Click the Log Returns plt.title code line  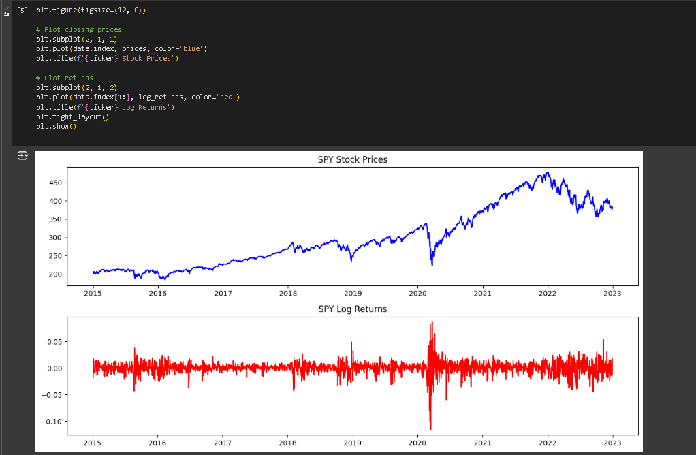(105, 107)
